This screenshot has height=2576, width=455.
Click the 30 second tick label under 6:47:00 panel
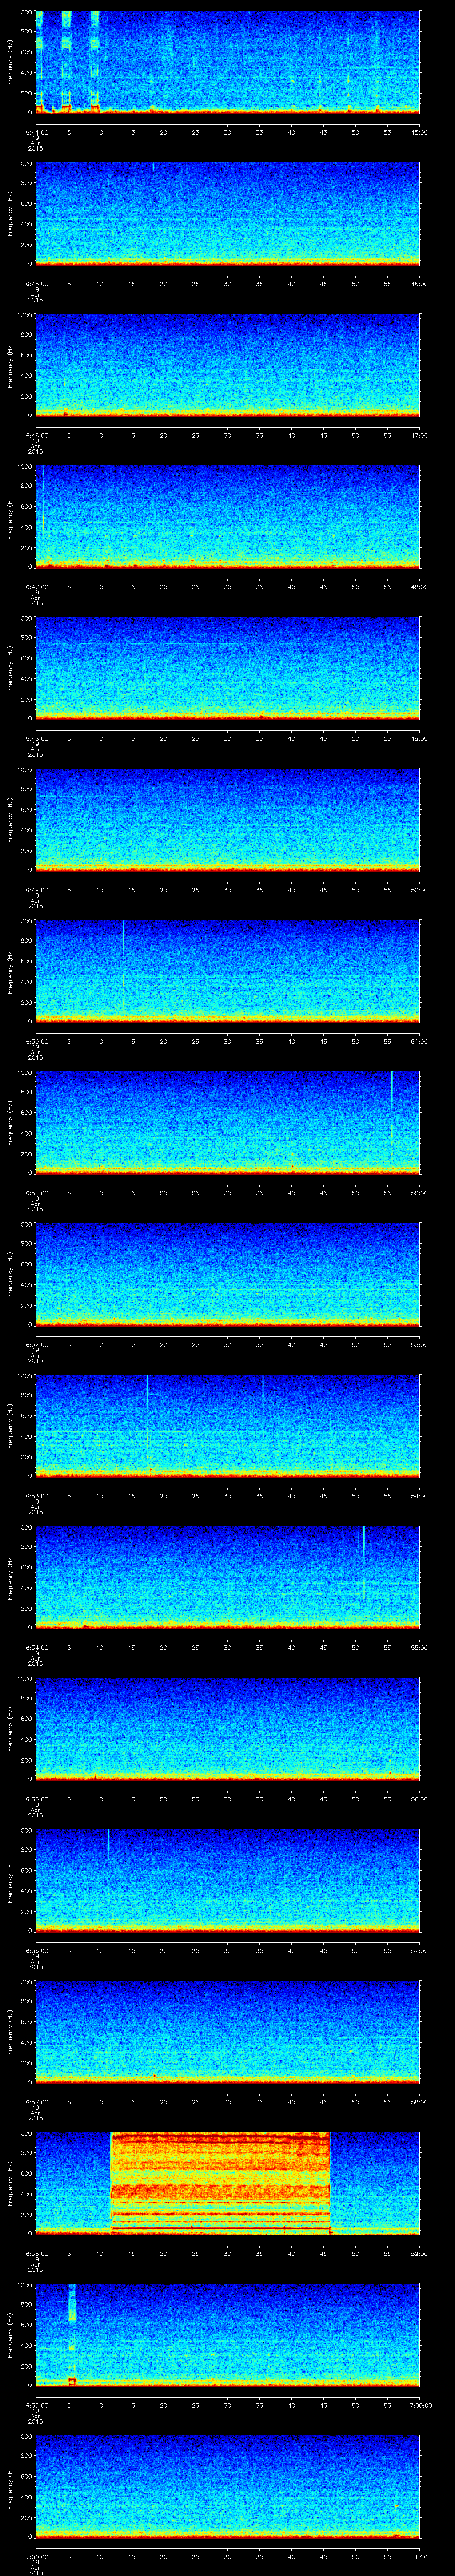(x=228, y=587)
